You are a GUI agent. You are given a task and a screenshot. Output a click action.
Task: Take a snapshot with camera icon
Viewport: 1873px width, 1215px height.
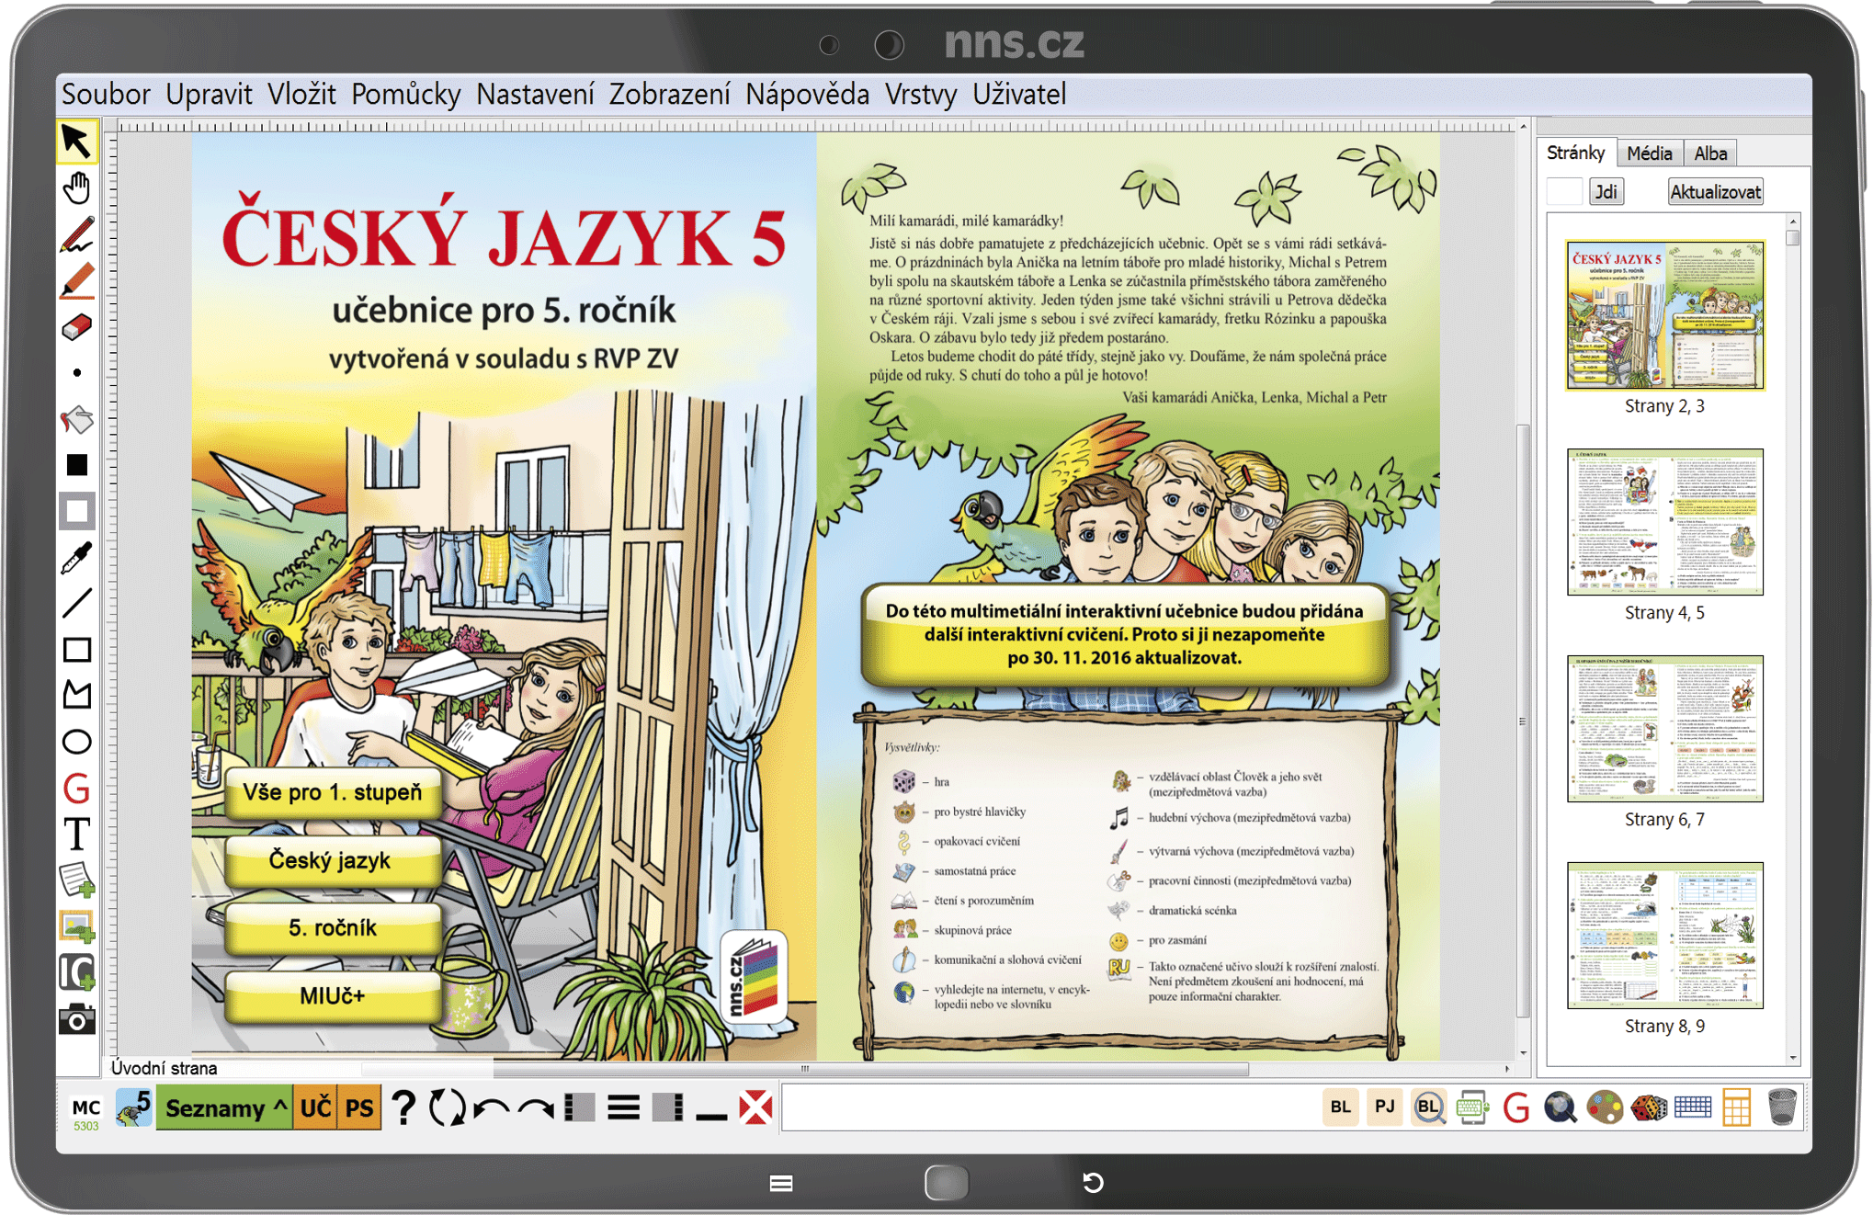[76, 1019]
